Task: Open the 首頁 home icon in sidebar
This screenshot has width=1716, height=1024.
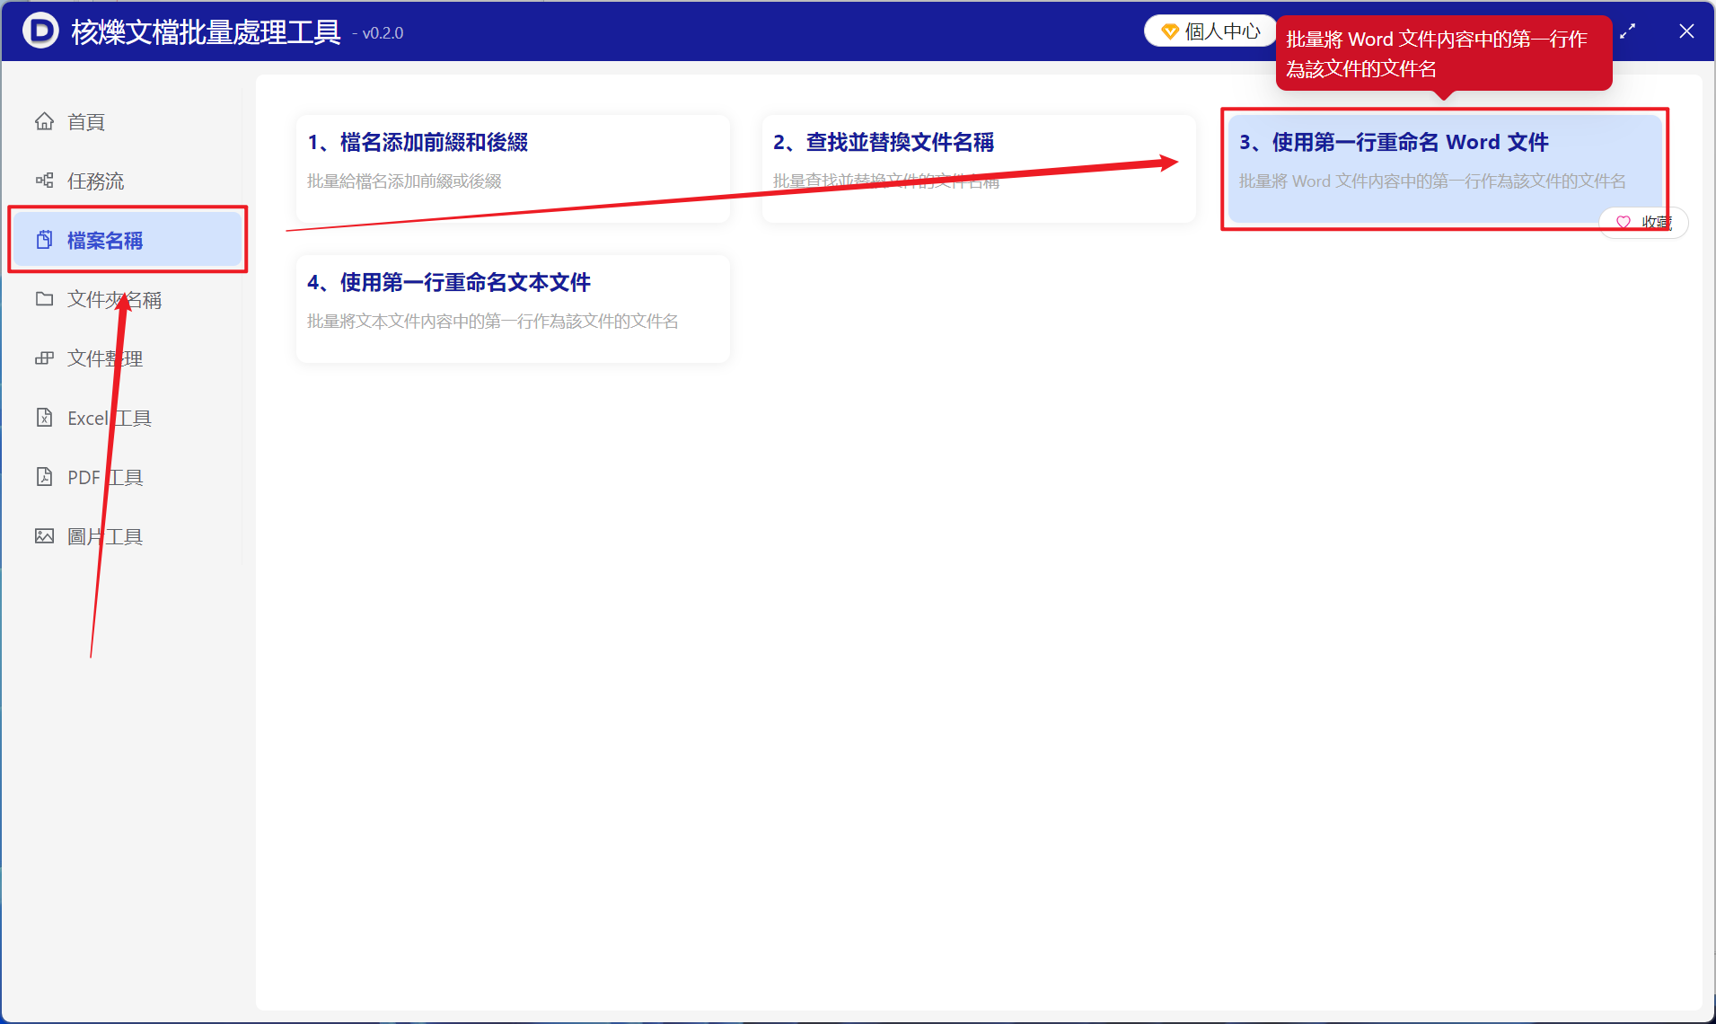Action: pos(44,121)
